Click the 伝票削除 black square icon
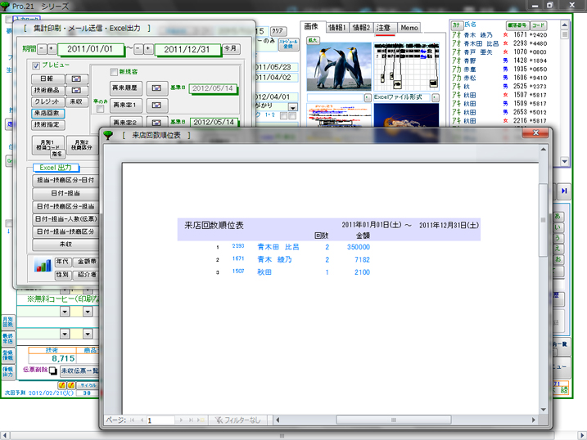Screen dimensions: 587x440 53,370
